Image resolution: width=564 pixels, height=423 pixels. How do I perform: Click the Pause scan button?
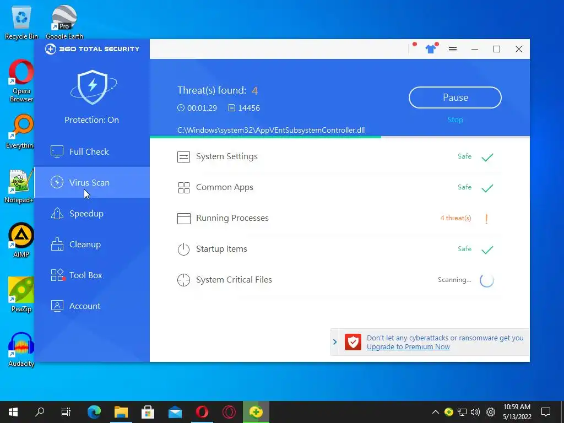pos(455,97)
